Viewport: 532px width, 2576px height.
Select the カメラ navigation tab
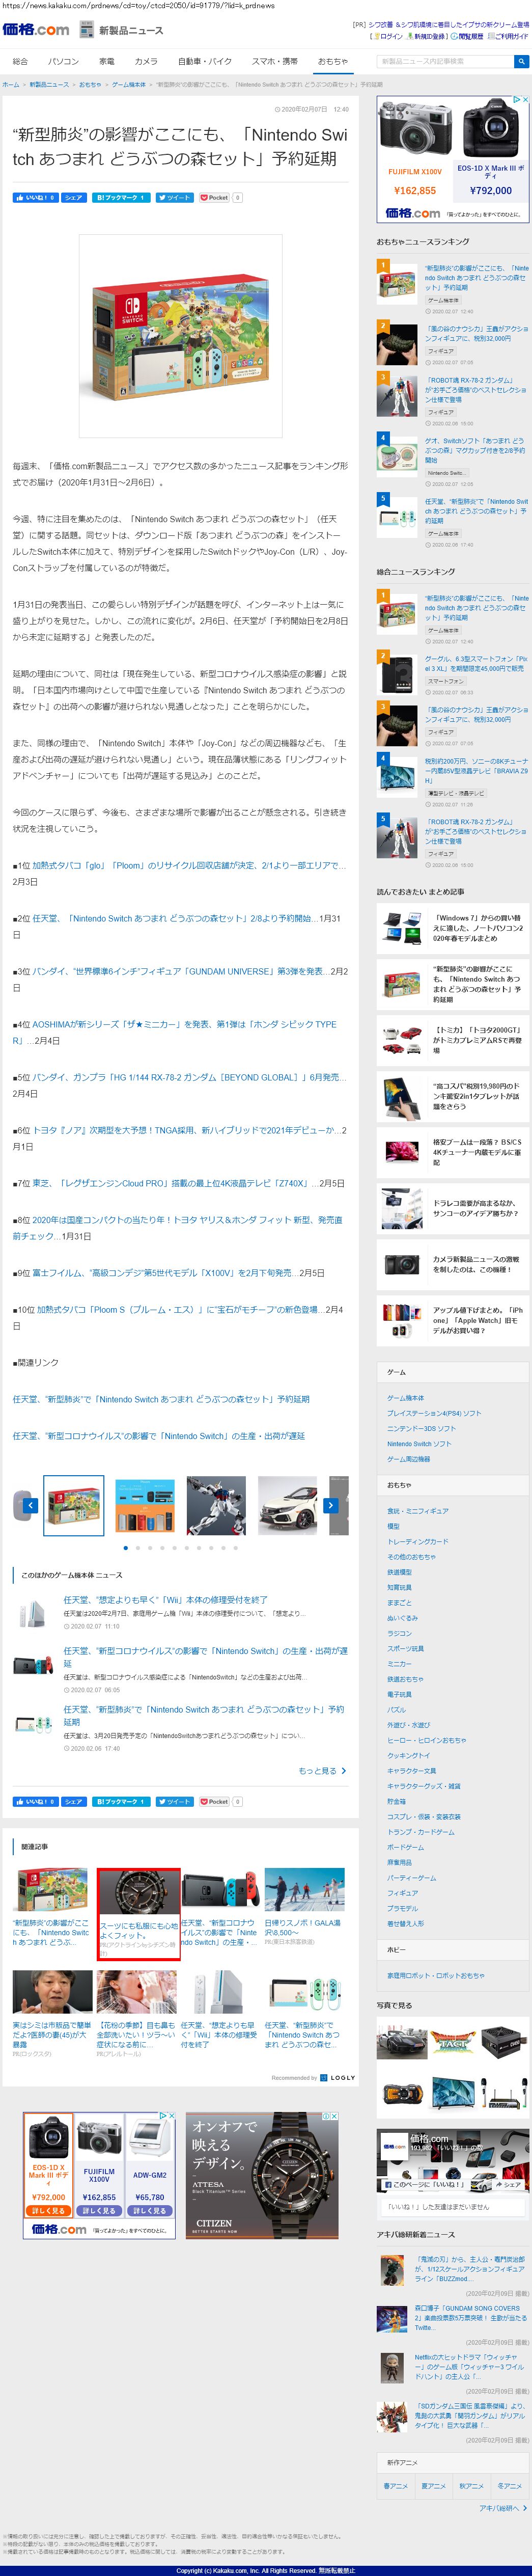[146, 62]
